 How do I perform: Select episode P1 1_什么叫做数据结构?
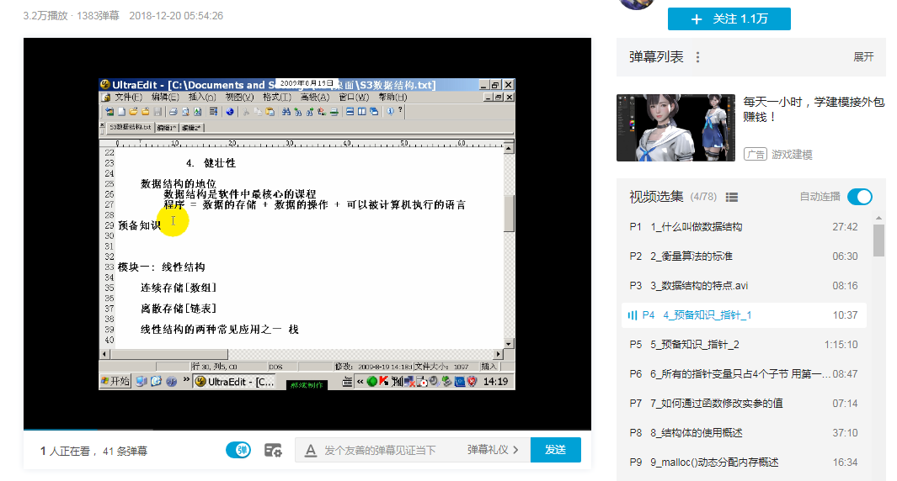click(x=744, y=227)
